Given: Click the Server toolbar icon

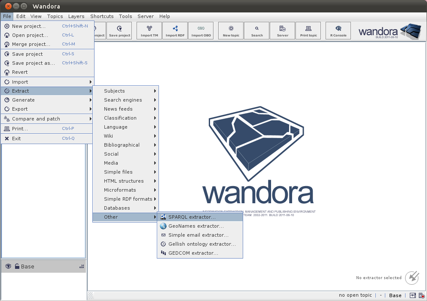Looking at the screenshot, I should (283, 30).
